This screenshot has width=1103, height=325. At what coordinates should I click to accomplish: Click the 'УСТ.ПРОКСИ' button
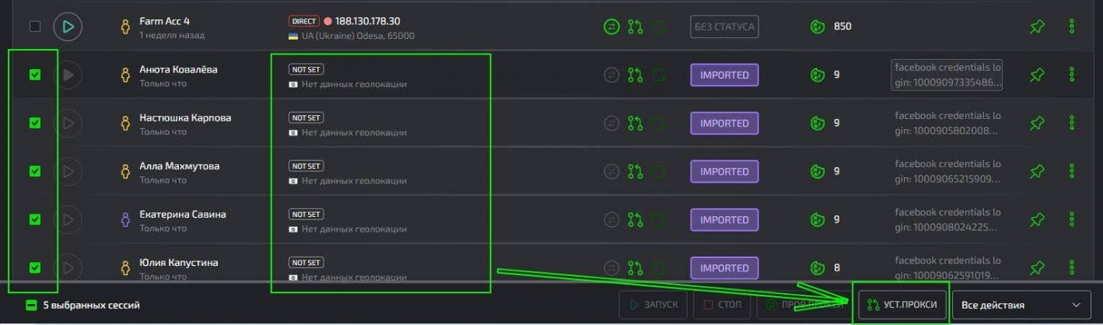(902, 305)
